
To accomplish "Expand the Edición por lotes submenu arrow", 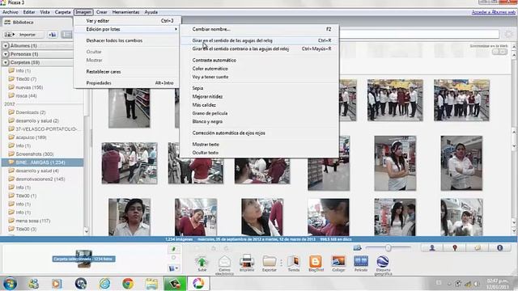I will pos(176,29).
